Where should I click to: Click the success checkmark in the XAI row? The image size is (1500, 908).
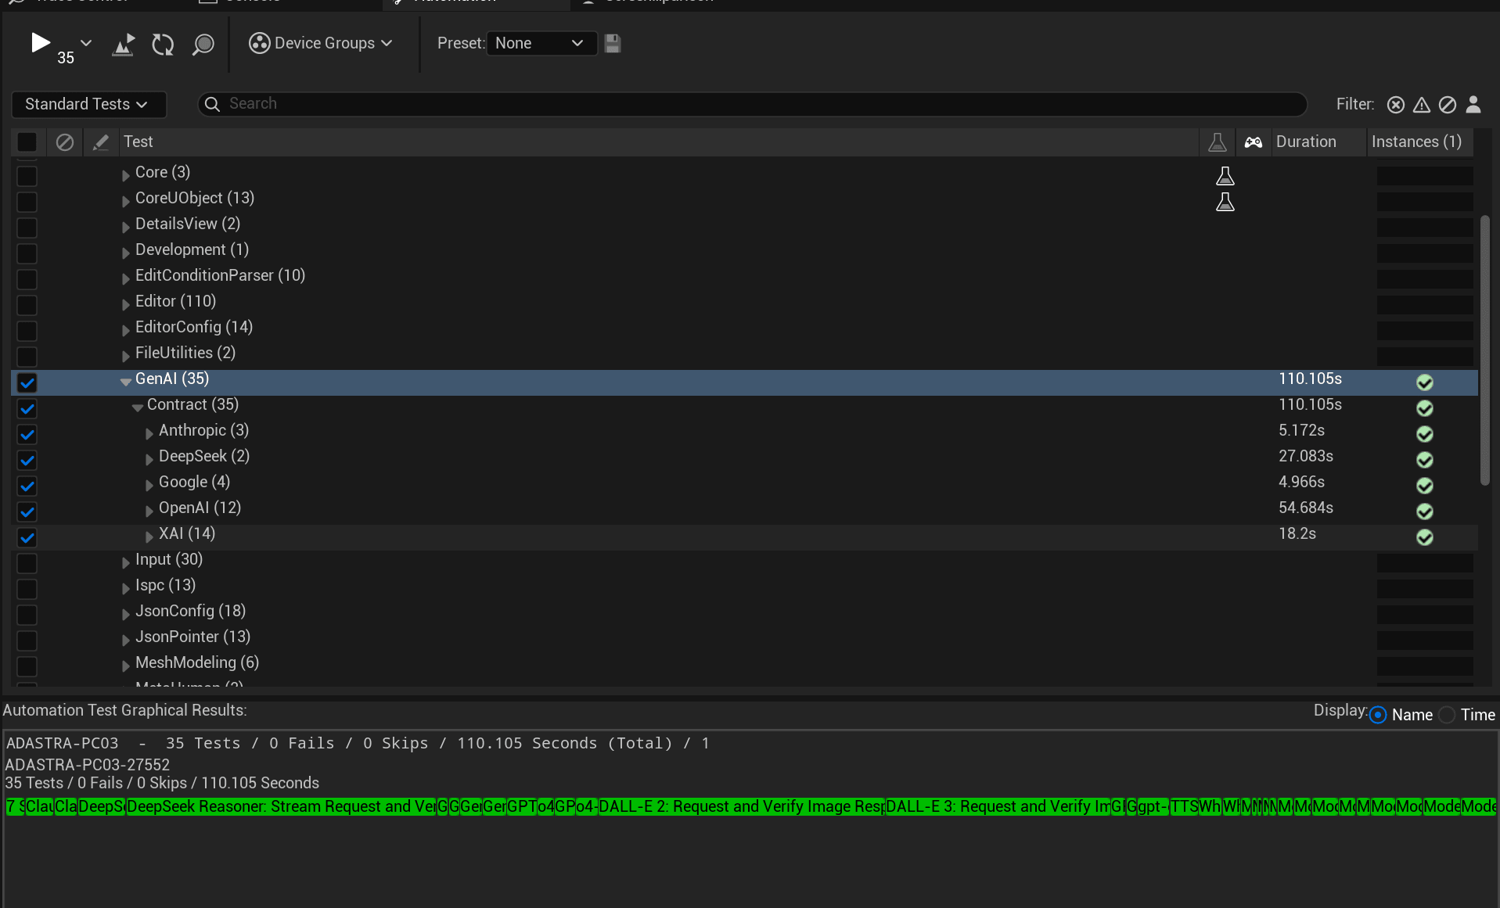click(x=1424, y=537)
